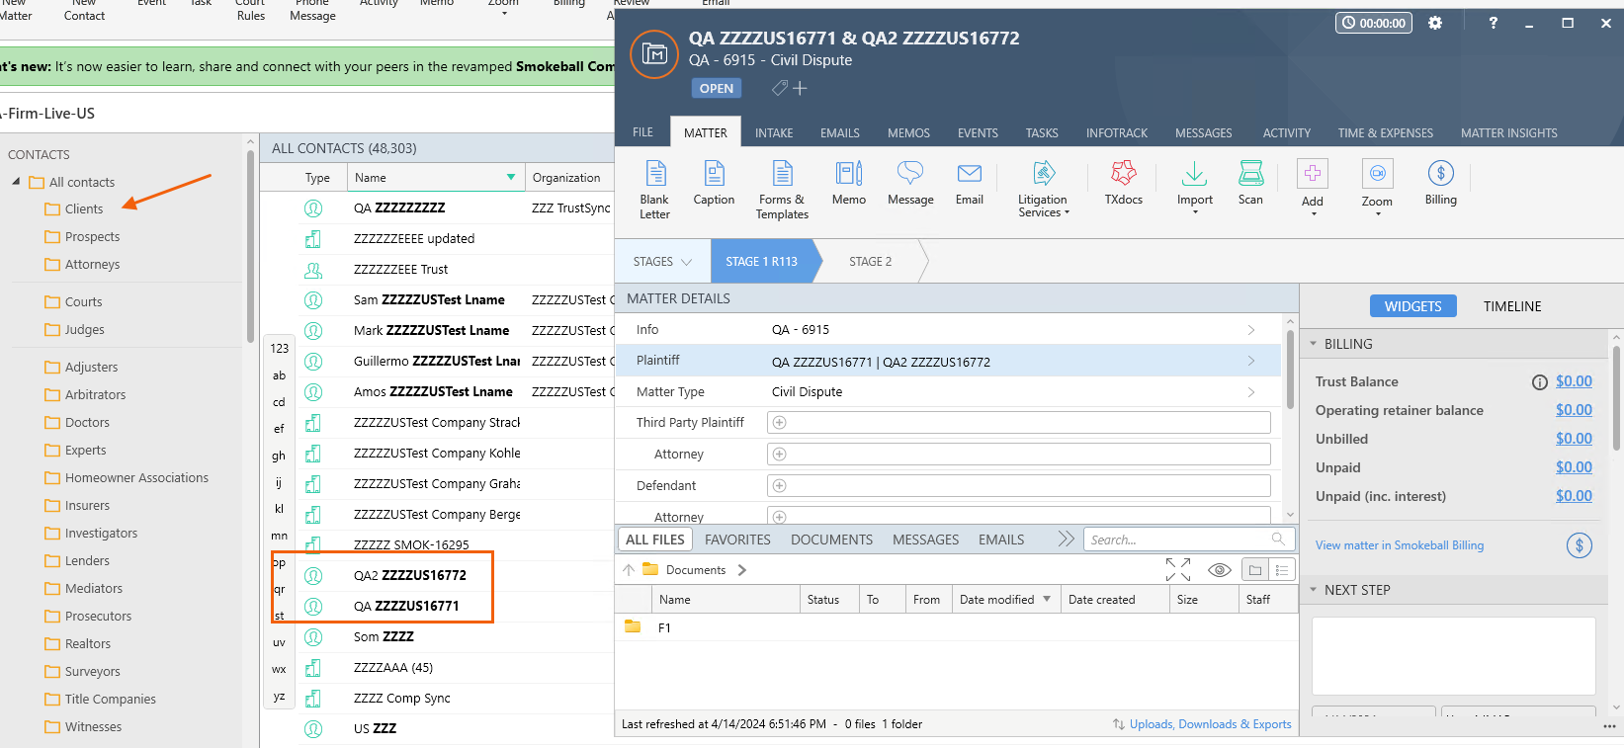The width and height of the screenshot is (1624, 748).
Task: Select the Clients folder in contacts tree
Action: 84,209
